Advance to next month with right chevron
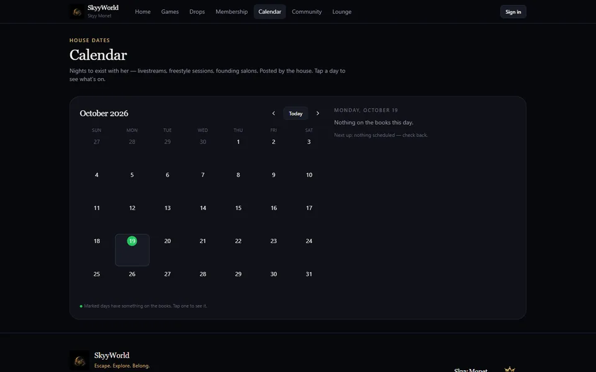This screenshot has height=372, width=596. tap(318, 113)
